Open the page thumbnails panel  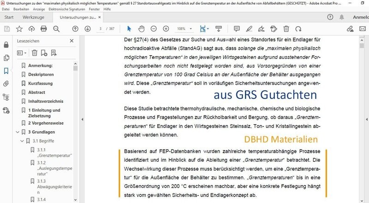coord(6,58)
